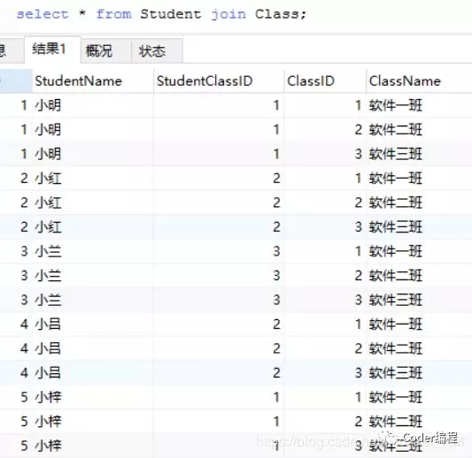Click student ID 4 beside 小吕 in 软件一班 row
472x458 pixels.
(x=24, y=324)
